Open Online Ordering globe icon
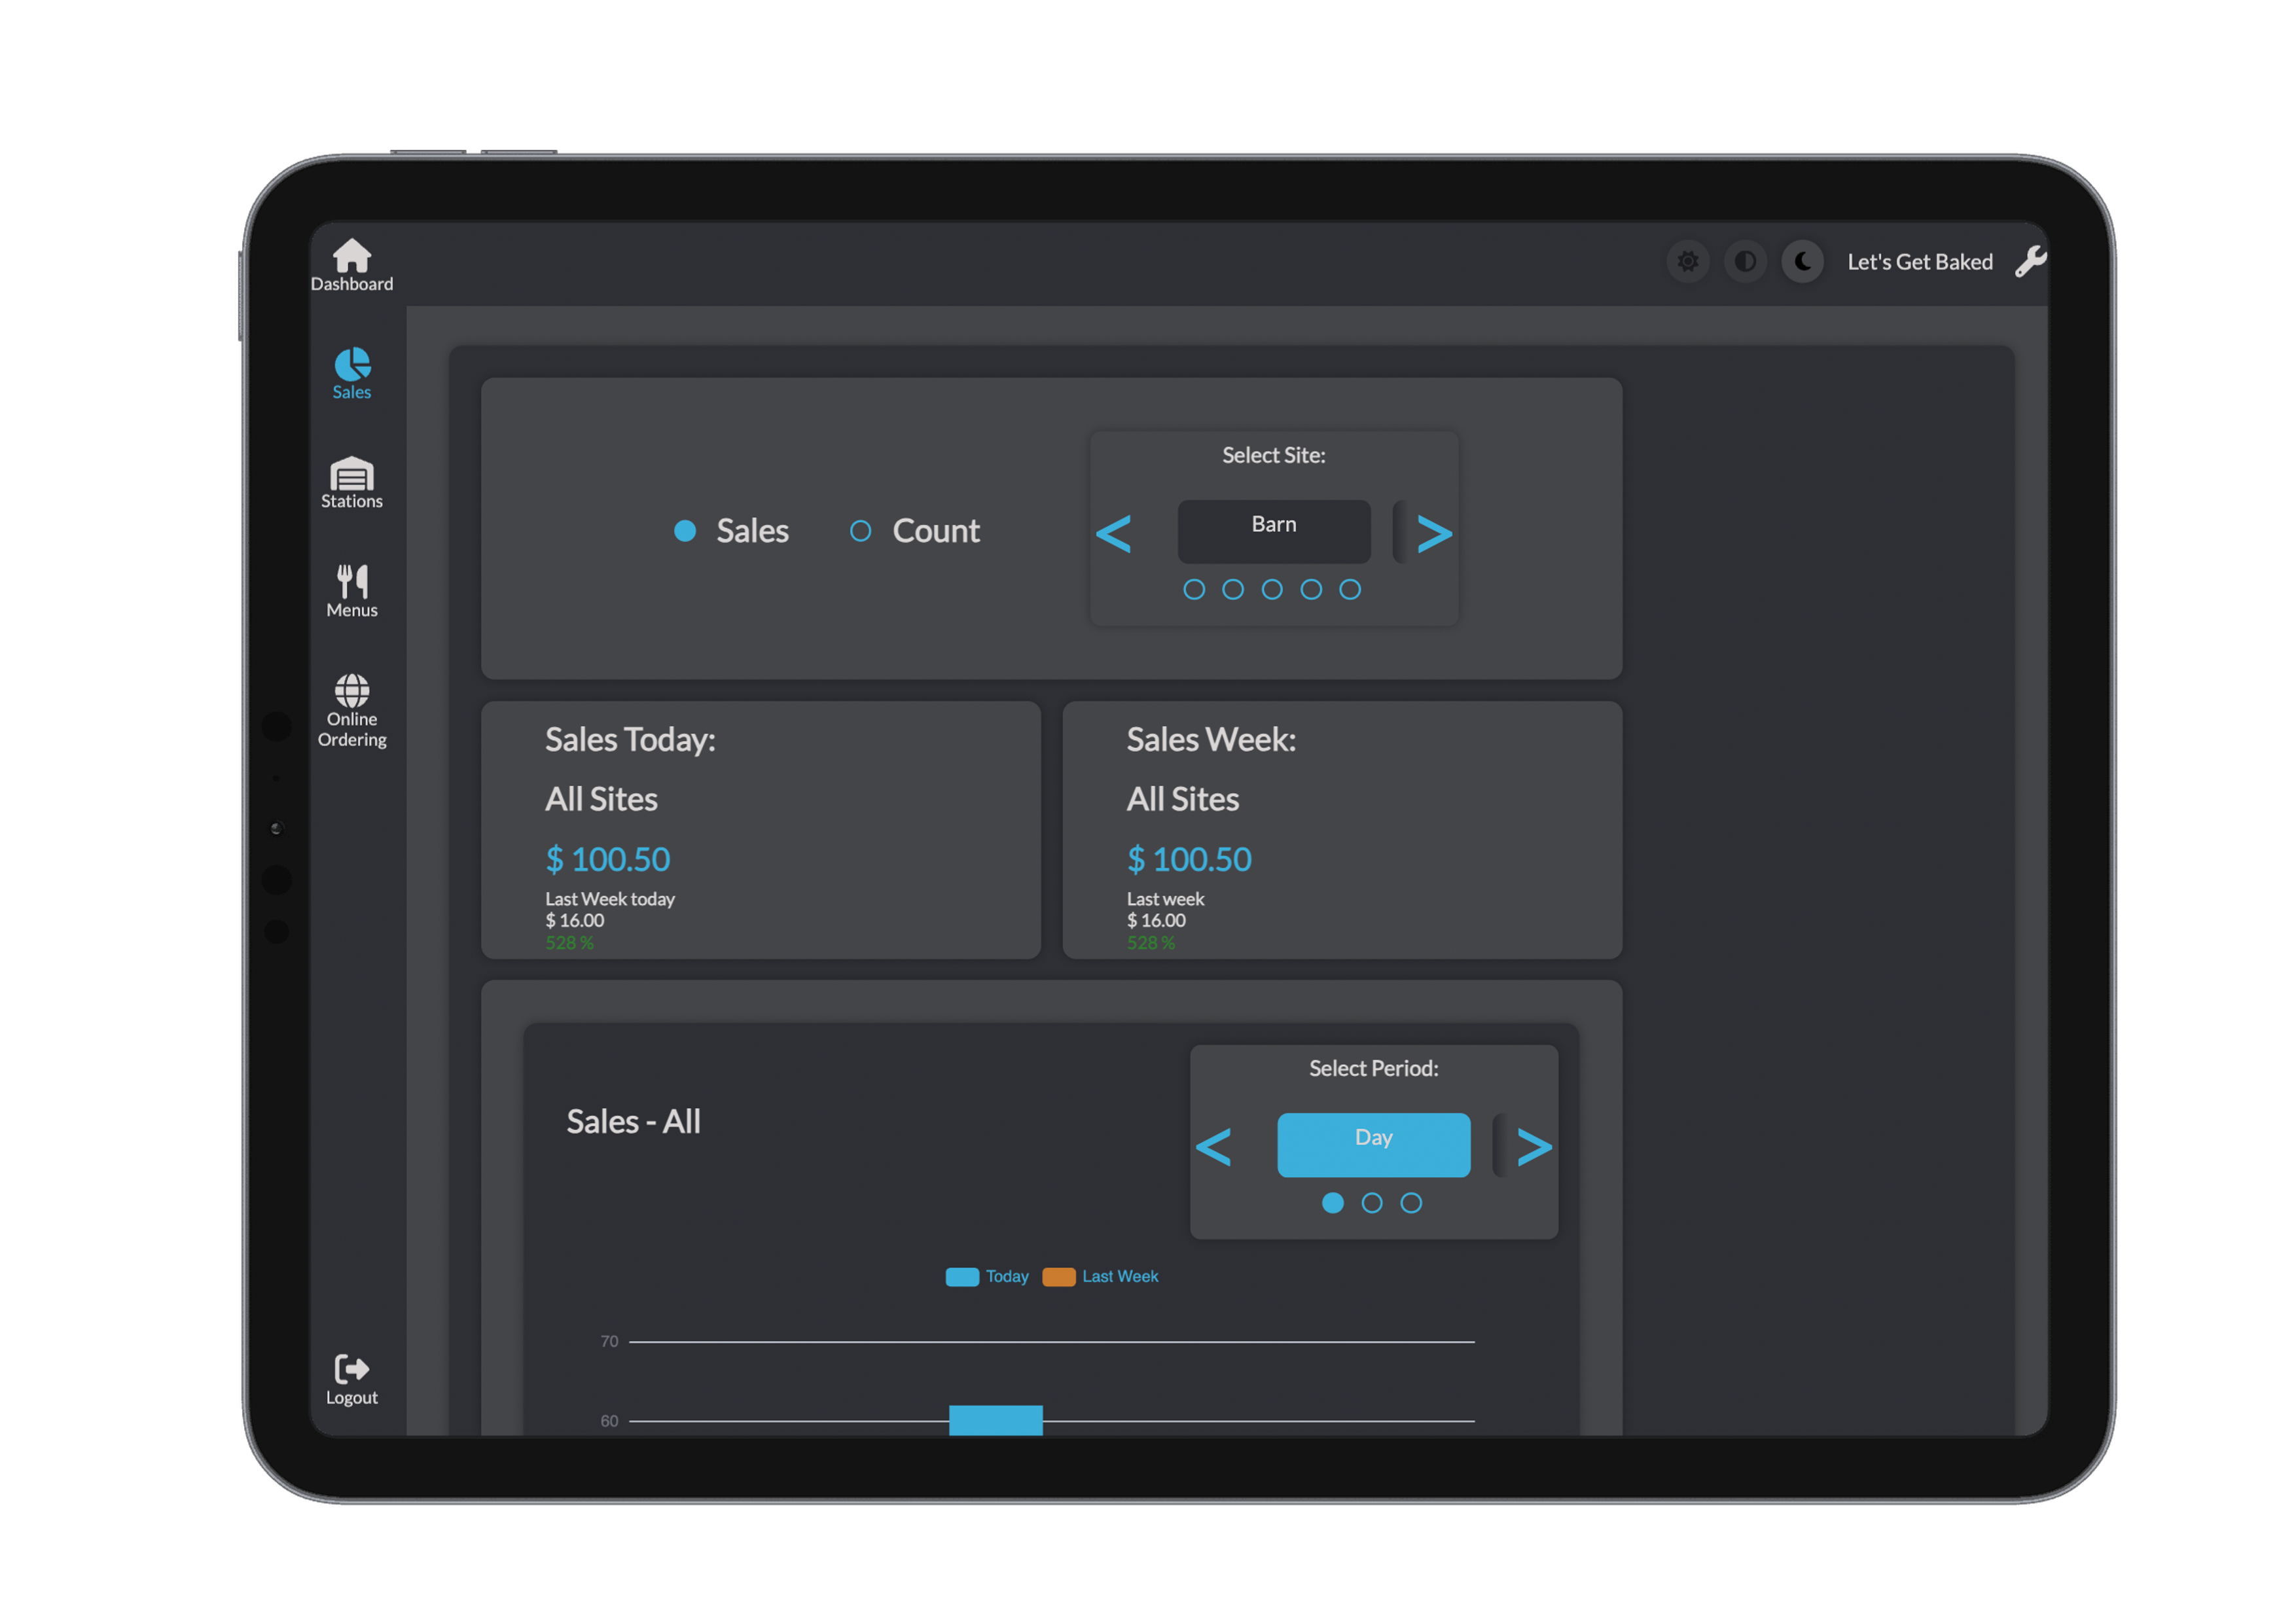 (x=351, y=691)
